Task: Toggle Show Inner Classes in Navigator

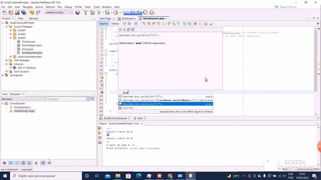Action: (x=30, y=163)
